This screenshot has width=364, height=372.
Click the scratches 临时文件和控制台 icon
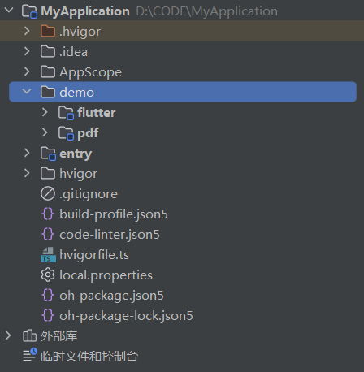(30, 355)
